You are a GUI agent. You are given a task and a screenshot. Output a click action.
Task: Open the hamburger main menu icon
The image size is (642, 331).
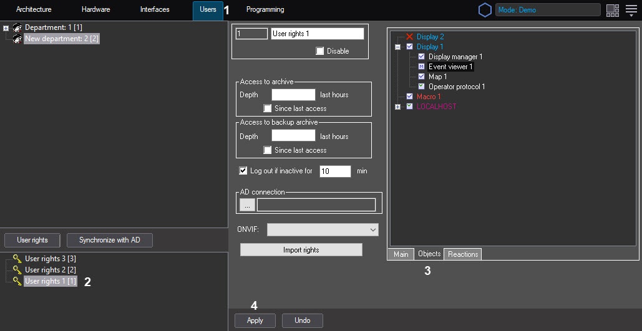click(x=631, y=10)
